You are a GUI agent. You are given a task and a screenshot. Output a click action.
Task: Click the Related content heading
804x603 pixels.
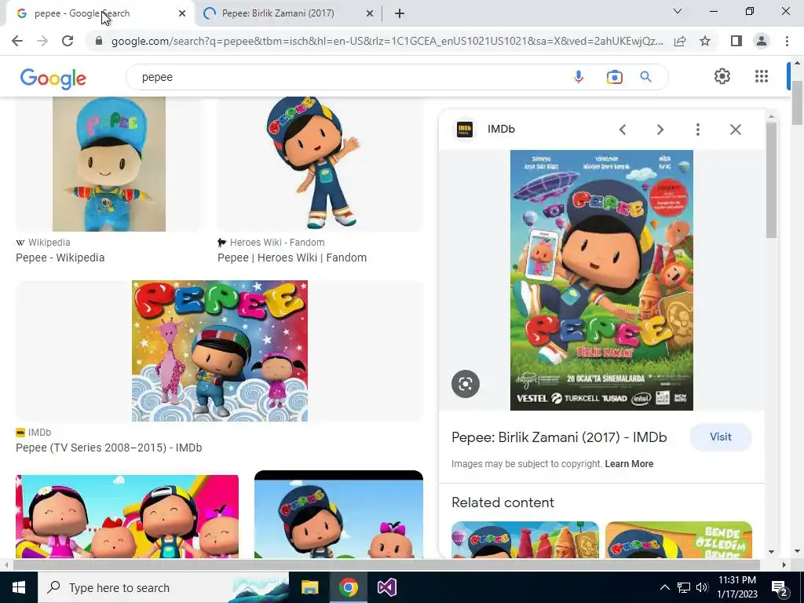[502, 502]
